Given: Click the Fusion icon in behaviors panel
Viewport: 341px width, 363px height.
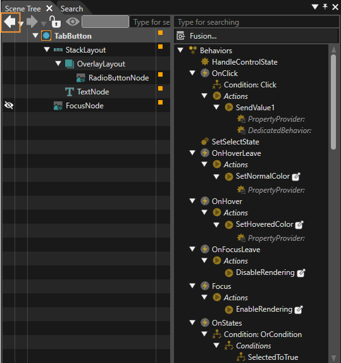Looking at the screenshot, I should (181, 36).
